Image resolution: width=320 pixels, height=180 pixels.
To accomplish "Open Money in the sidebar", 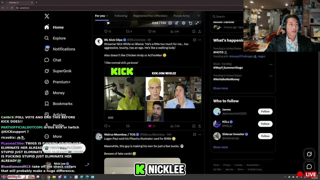I will click(54, 93).
